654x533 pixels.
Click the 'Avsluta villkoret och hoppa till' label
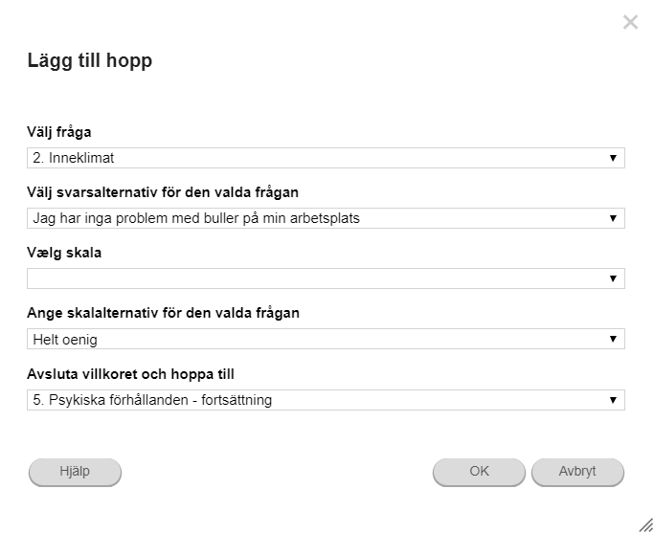click(x=130, y=374)
